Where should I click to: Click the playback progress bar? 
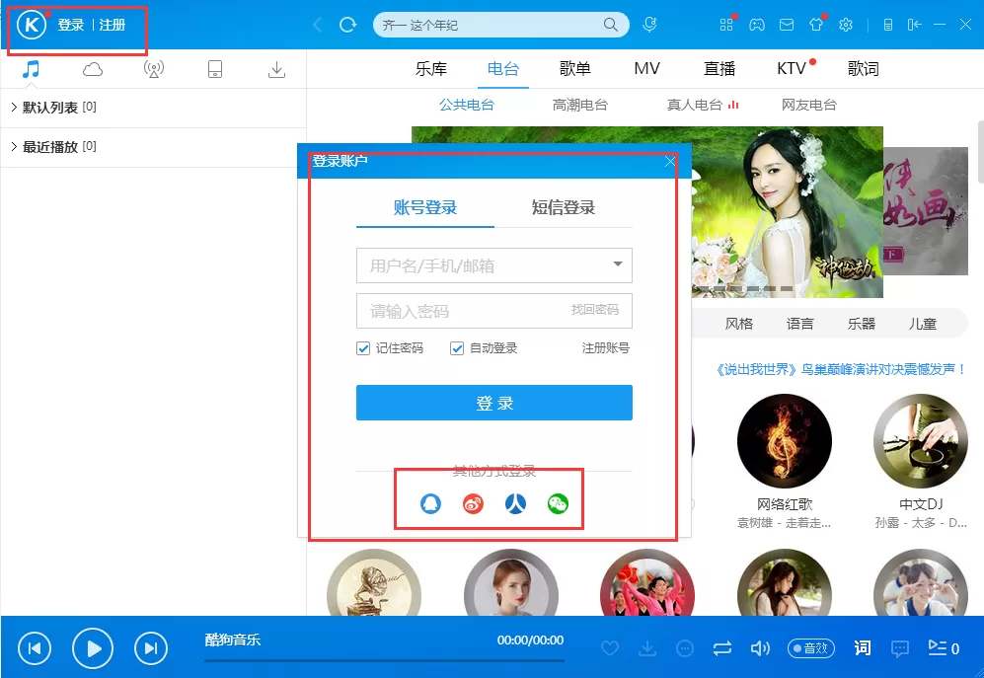click(384, 660)
